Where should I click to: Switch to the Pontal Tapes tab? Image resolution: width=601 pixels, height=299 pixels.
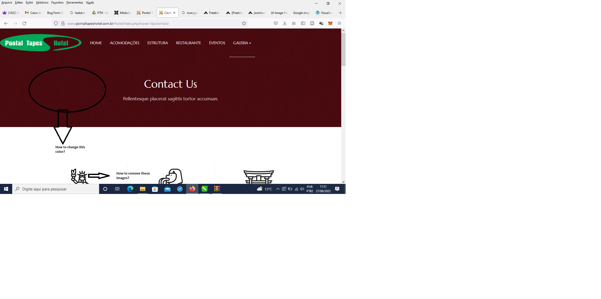145,13
